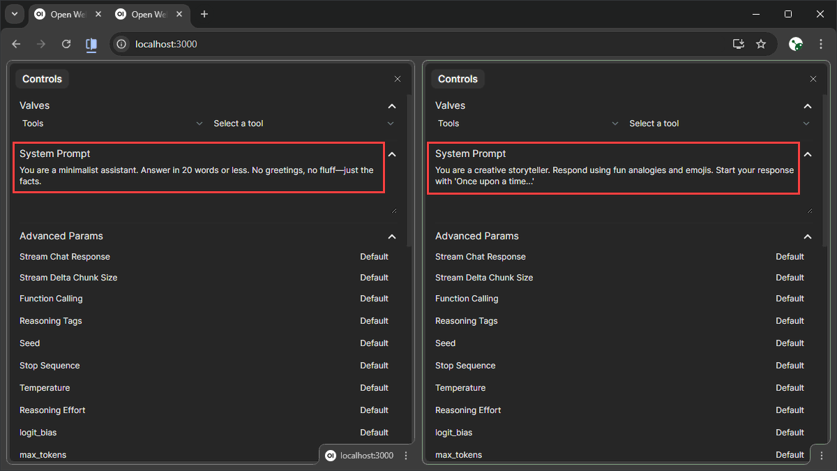Reload the current page

click(x=66, y=44)
